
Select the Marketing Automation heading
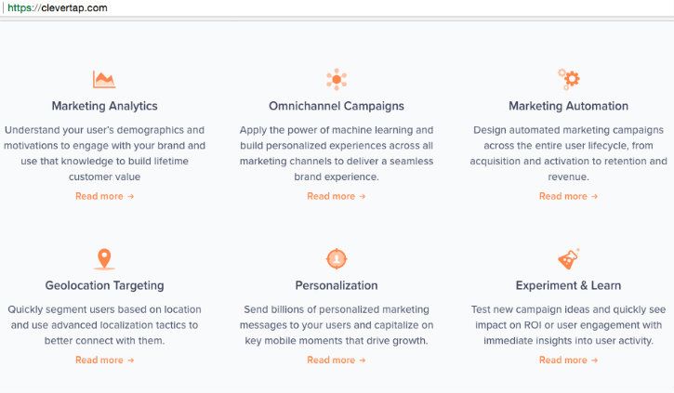[568, 106]
